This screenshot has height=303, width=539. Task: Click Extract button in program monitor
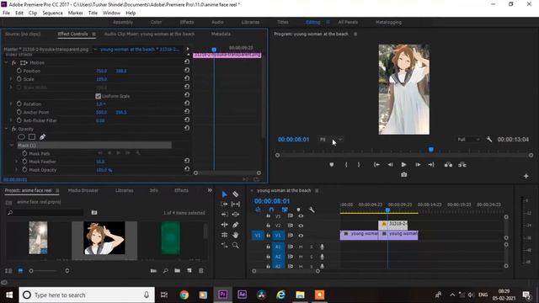[462, 165]
